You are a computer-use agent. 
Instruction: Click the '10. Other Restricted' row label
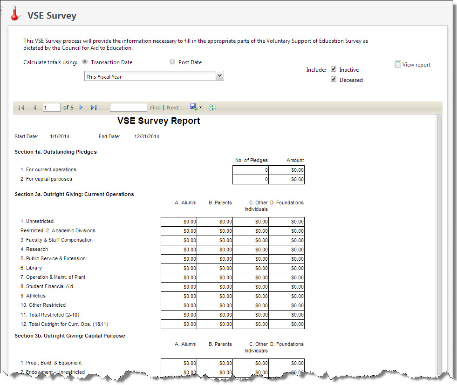(43, 305)
